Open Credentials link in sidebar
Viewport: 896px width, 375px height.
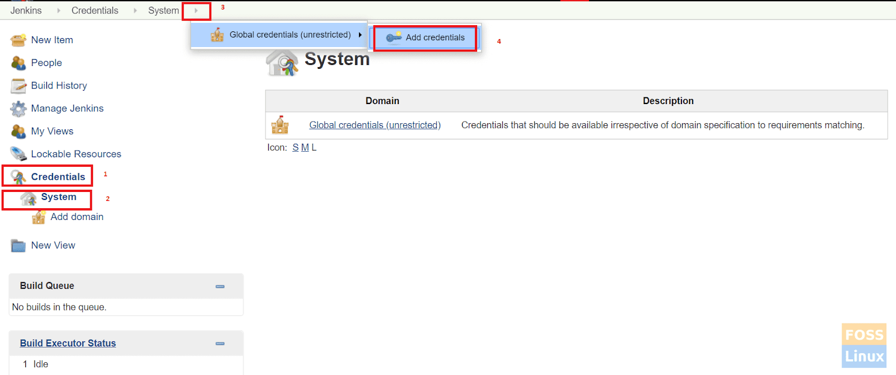(58, 177)
